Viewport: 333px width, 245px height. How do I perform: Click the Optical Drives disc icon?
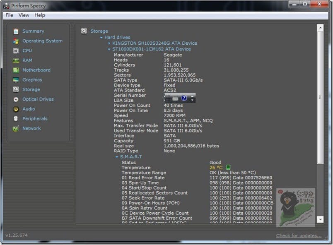(16, 99)
